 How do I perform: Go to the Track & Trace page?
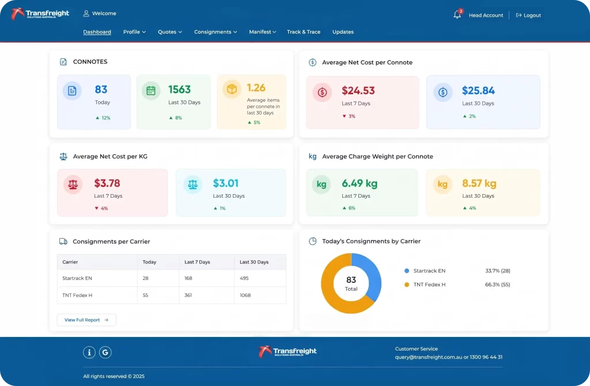[x=304, y=32]
